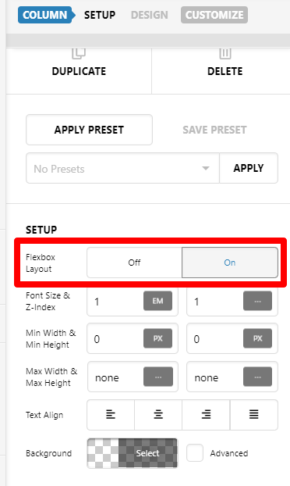Check the Advanced background checkbox

click(195, 453)
